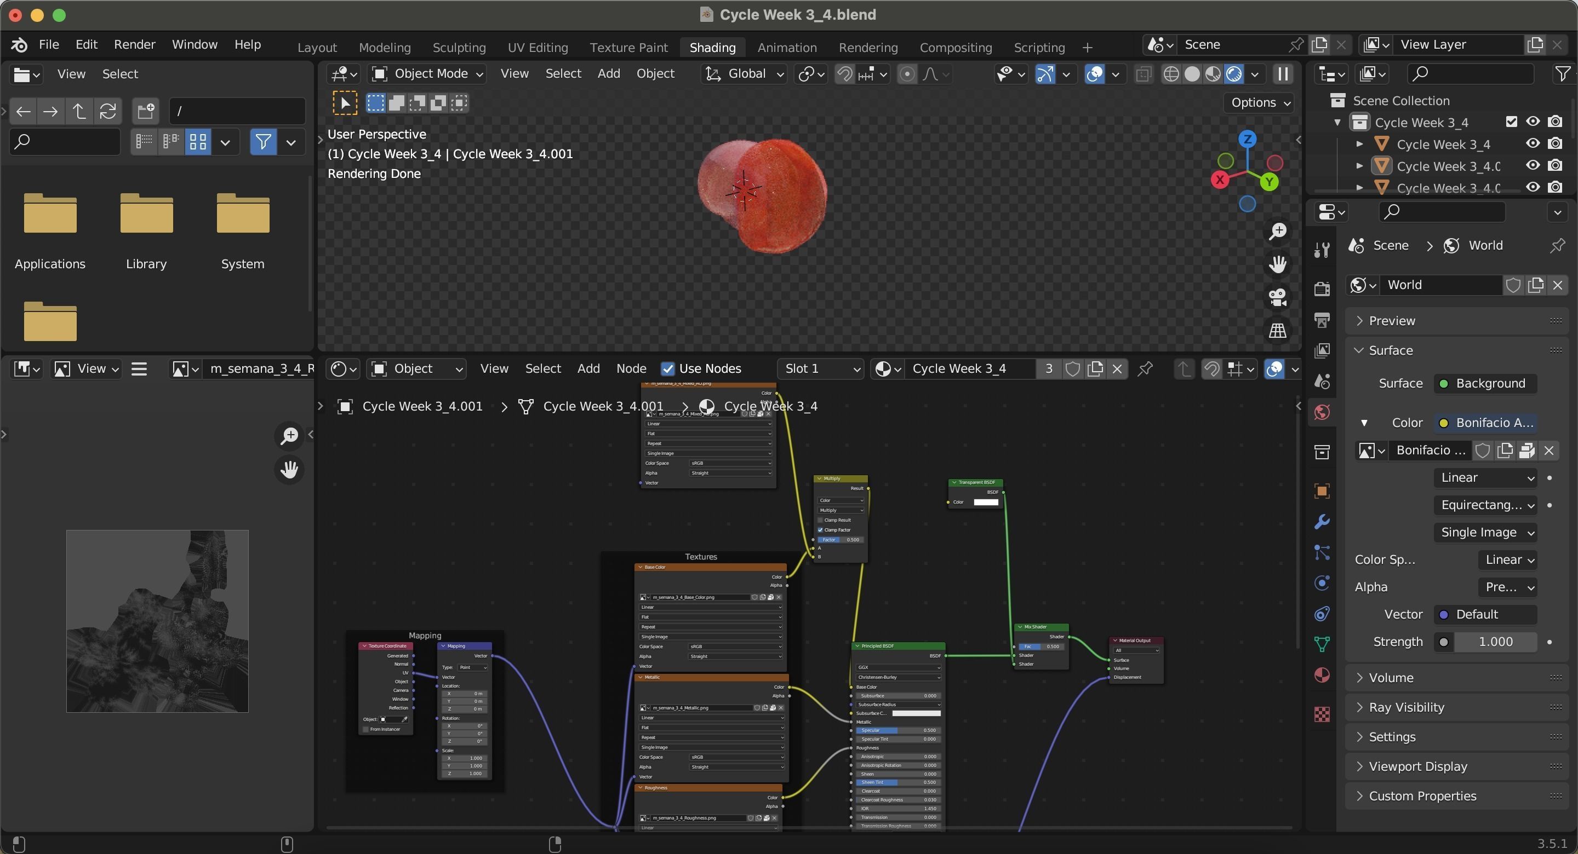The height and width of the screenshot is (854, 1578).
Task: Uncheck the Use Nodes checkbox
Action: (x=668, y=368)
